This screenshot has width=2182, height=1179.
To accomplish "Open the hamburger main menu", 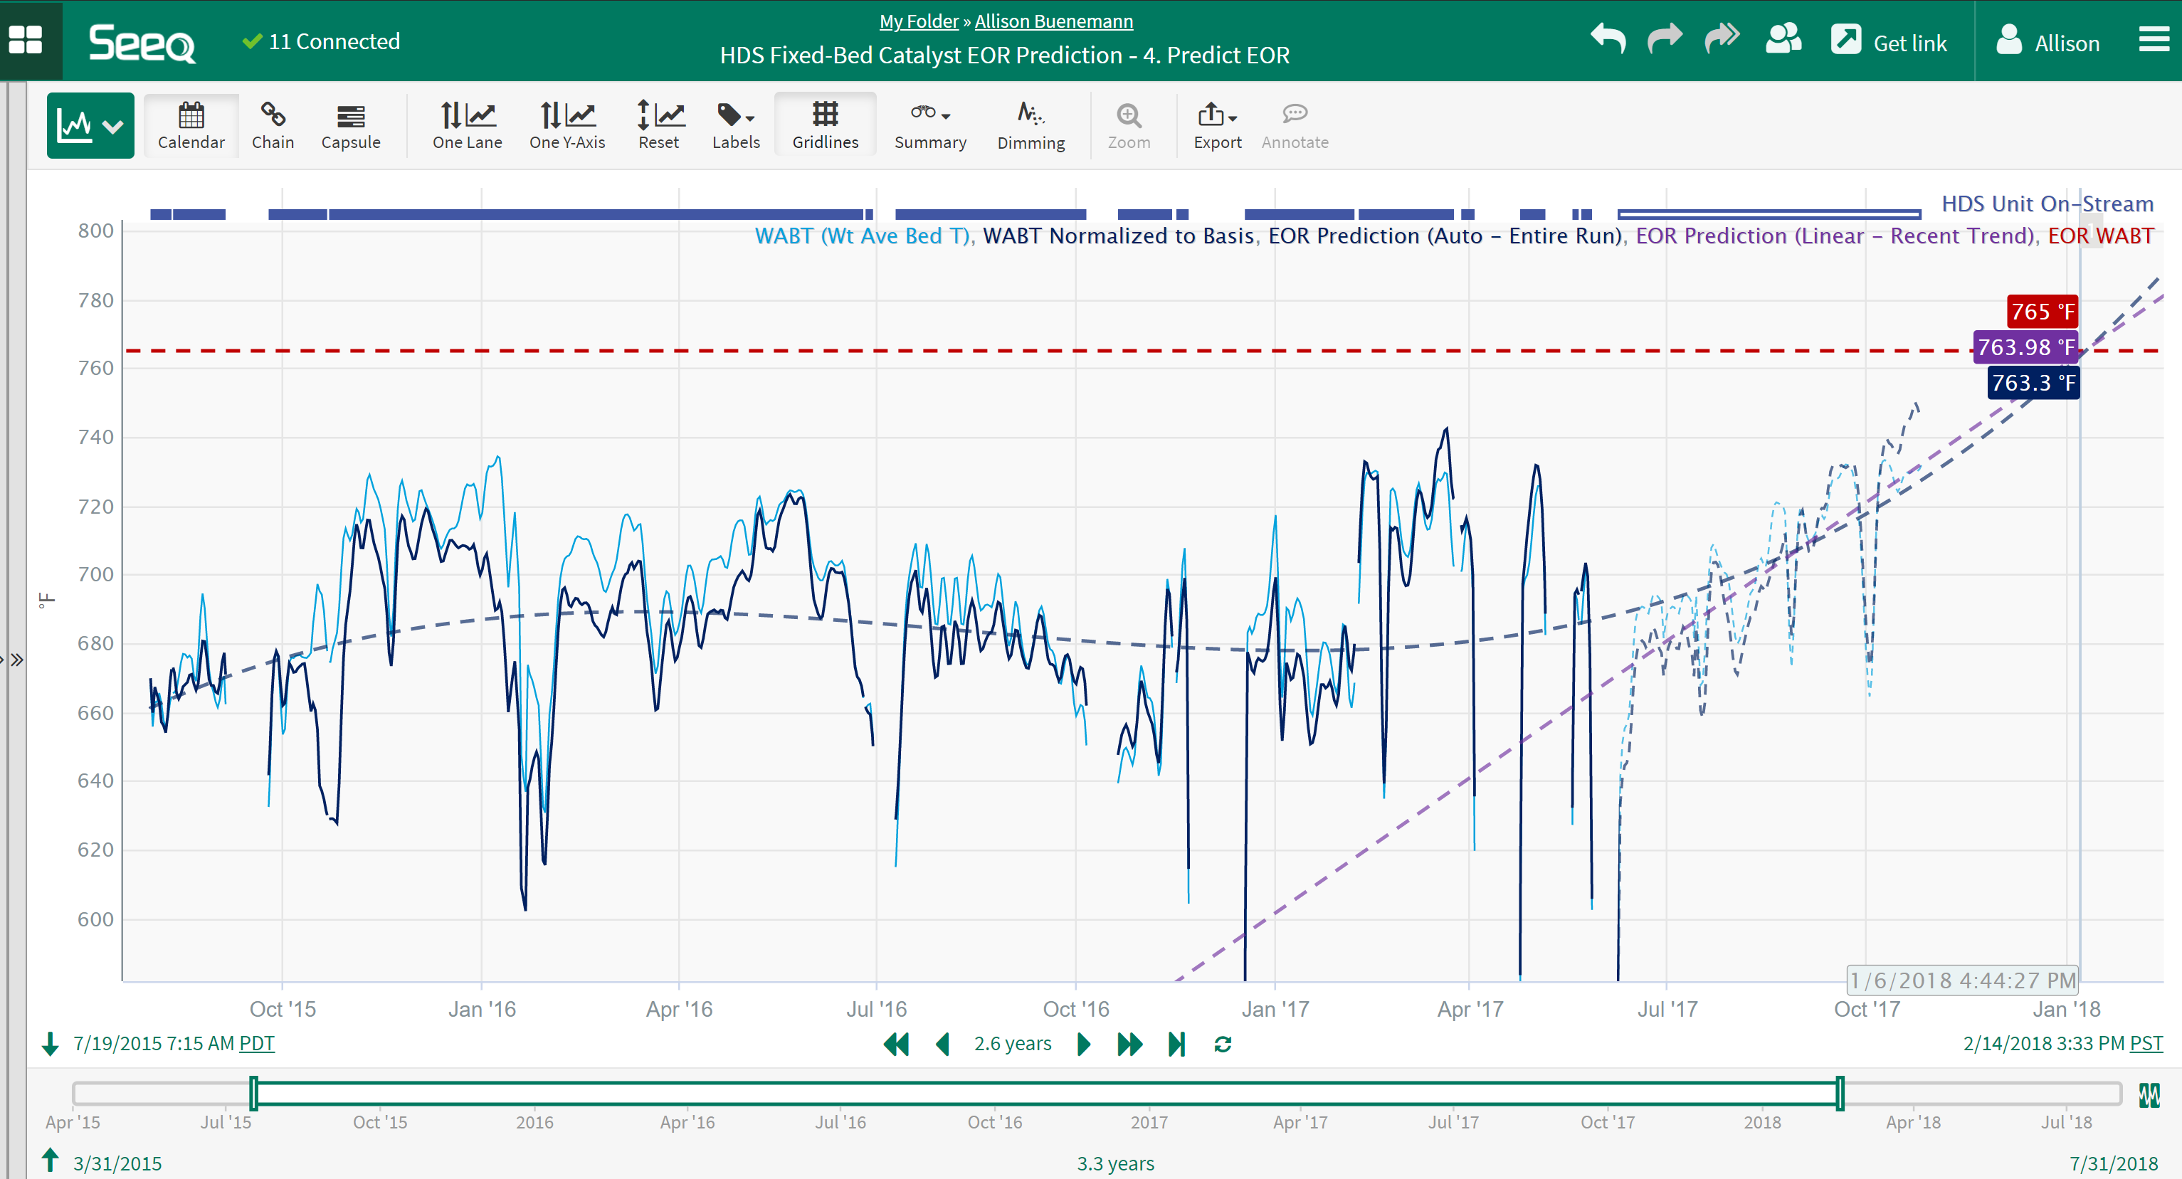I will pos(2154,39).
